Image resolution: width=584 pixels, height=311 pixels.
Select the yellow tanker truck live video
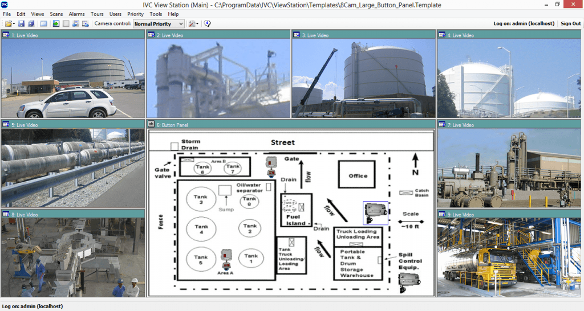[x=510, y=256]
